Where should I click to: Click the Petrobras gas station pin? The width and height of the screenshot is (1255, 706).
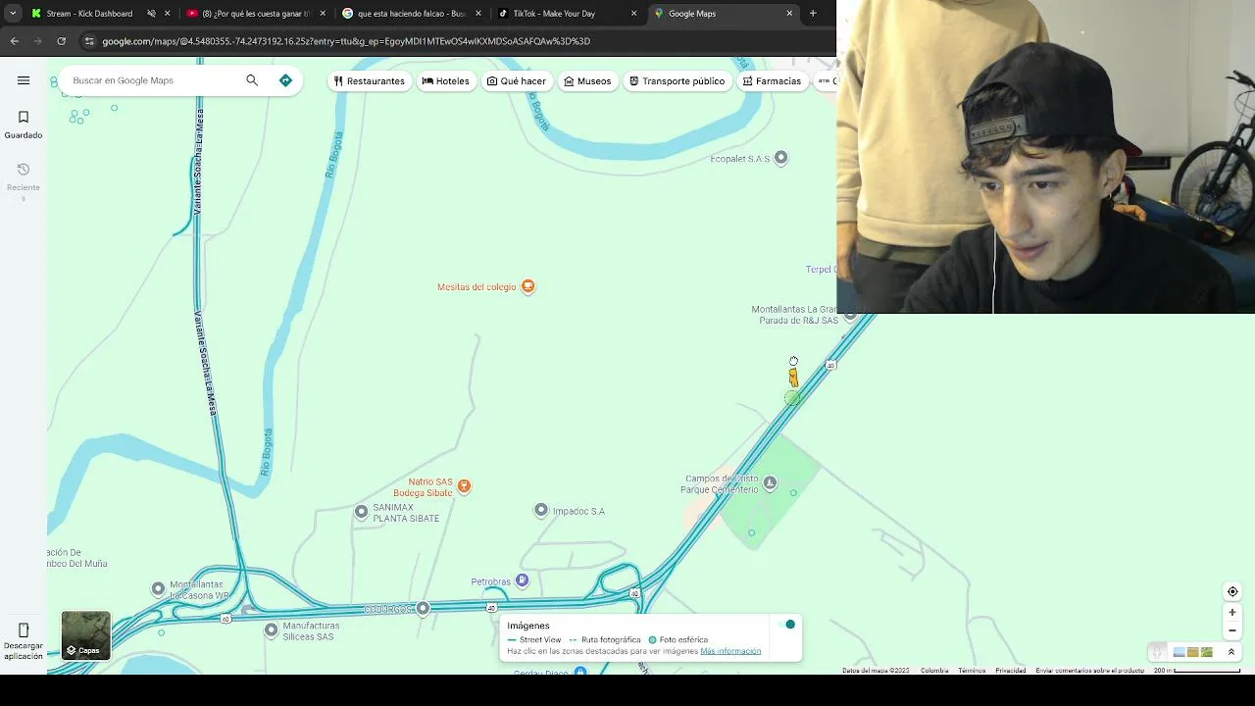[x=522, y=581]
